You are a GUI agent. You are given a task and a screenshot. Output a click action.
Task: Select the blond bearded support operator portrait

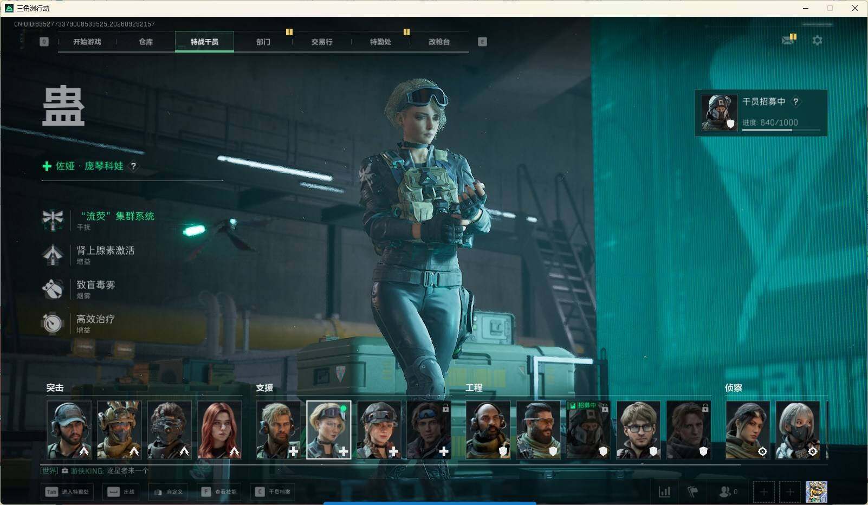click(278, 430)
